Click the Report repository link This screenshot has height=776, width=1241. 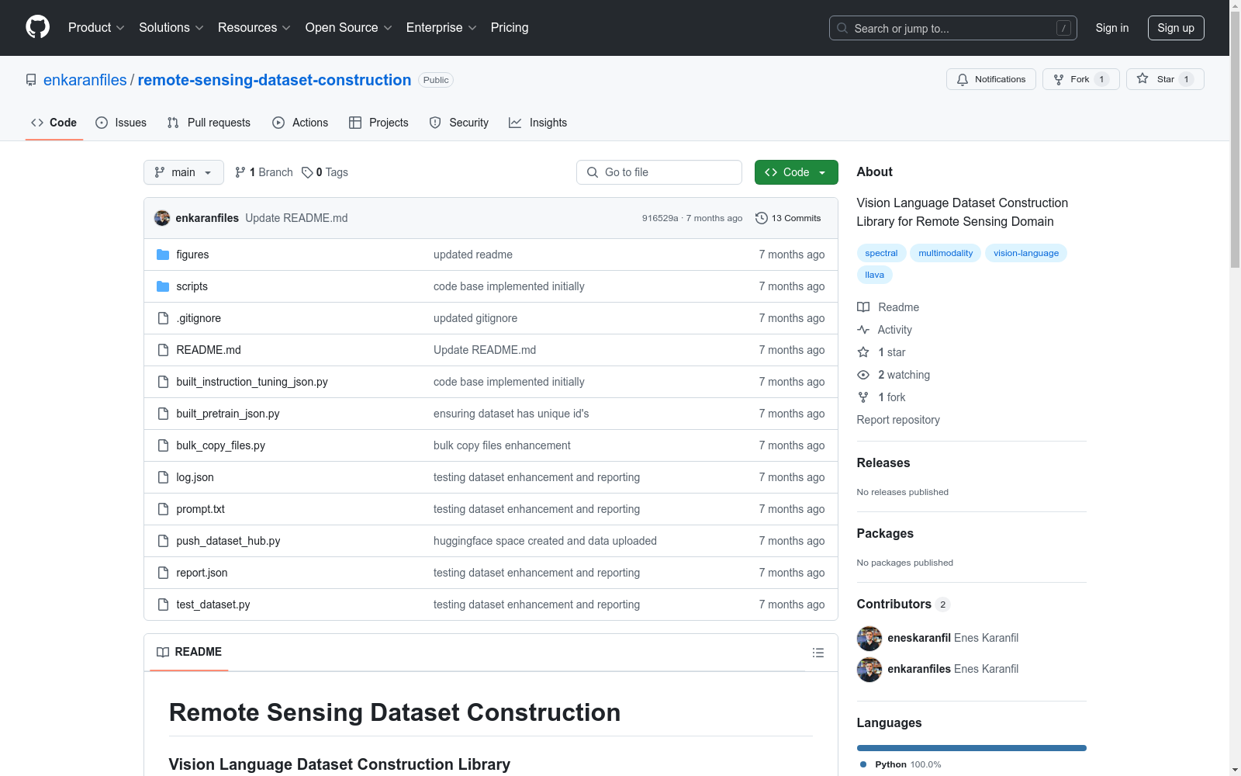[898, 420]
